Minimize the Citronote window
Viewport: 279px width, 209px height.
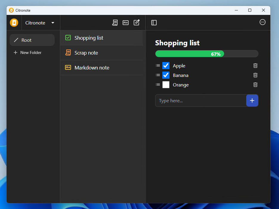[x=236, y=10]
